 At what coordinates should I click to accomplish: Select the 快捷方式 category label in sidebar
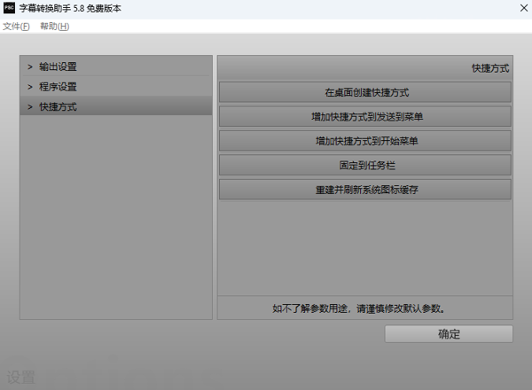click(x=58, y=106)
